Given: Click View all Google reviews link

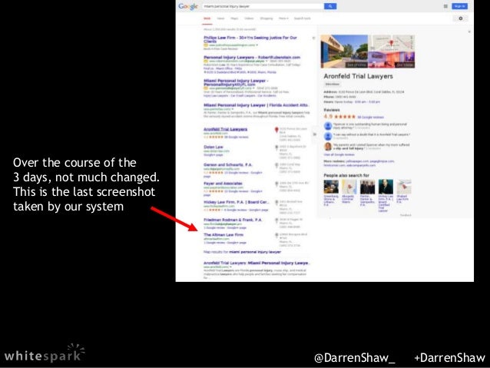Looking at the screenshot, I should (339, 154).
